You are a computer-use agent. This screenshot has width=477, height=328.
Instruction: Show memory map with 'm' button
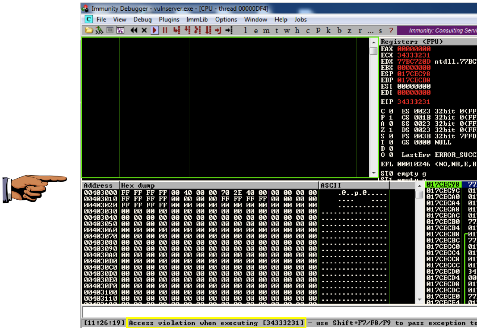(266, 30)
